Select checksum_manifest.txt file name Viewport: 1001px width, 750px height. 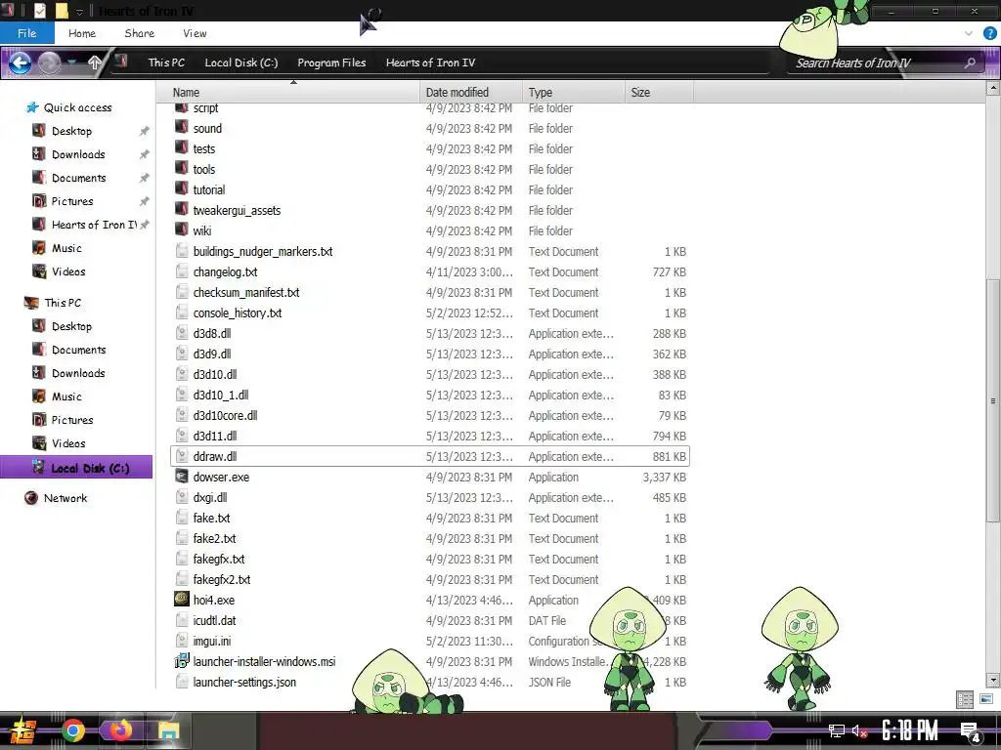(x=246, y=292)
